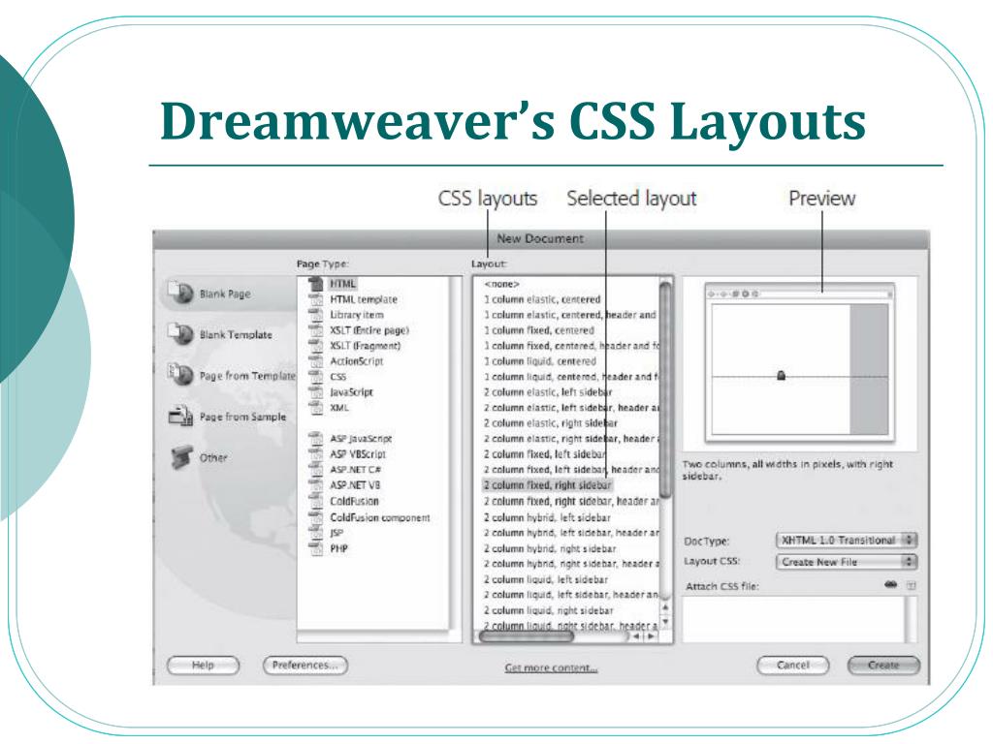Click the ActionScript file icon
This screenshot has height=744, width=993.
point(315,360)
